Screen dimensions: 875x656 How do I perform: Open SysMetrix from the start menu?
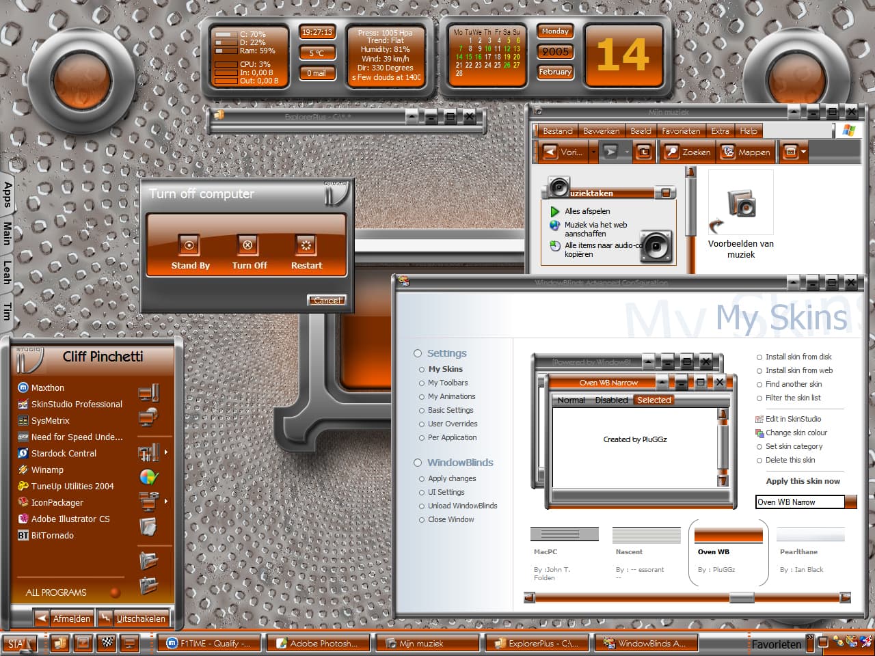pos(44,420)
